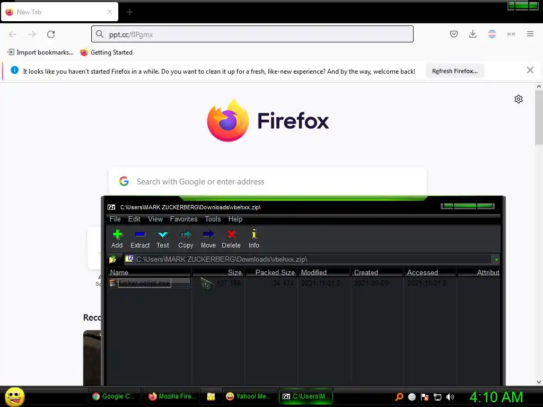The width and height of the screenshot is (543, 407).
Task: Open the volume speaker tray icon
Action: [x=450, y=397]
